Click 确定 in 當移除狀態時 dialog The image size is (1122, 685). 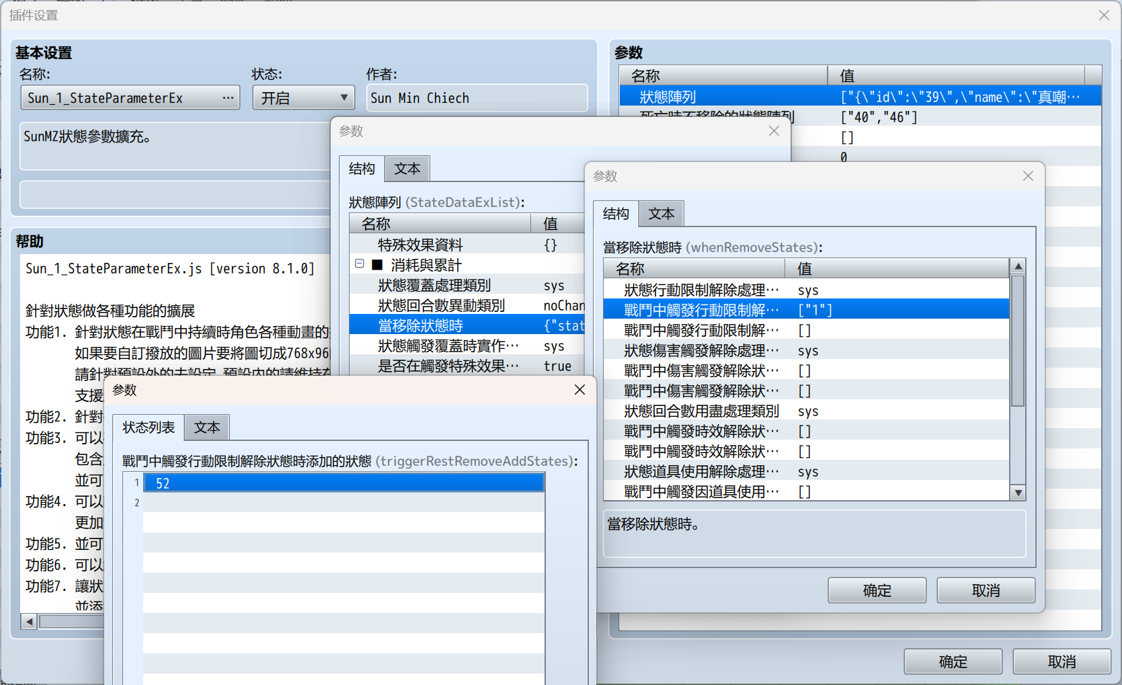877,590
